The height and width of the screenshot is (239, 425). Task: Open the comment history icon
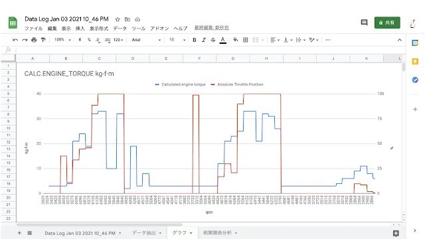tap(365, 23)
